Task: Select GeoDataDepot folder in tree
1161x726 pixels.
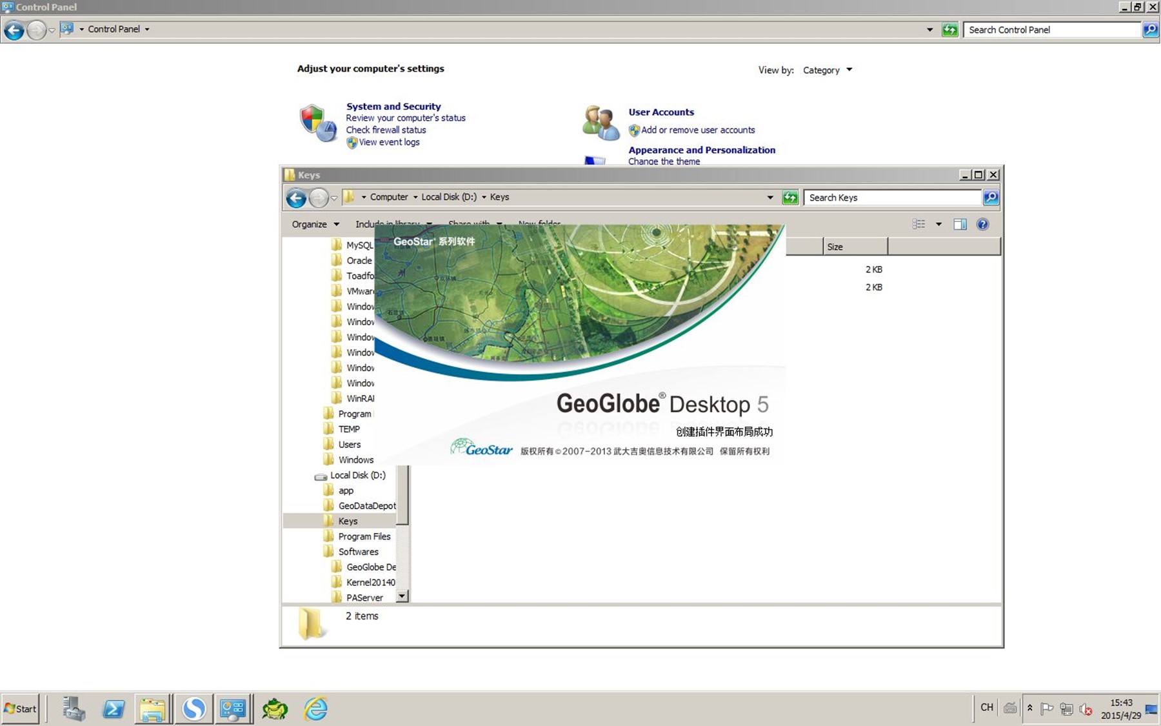Action: 367,506
